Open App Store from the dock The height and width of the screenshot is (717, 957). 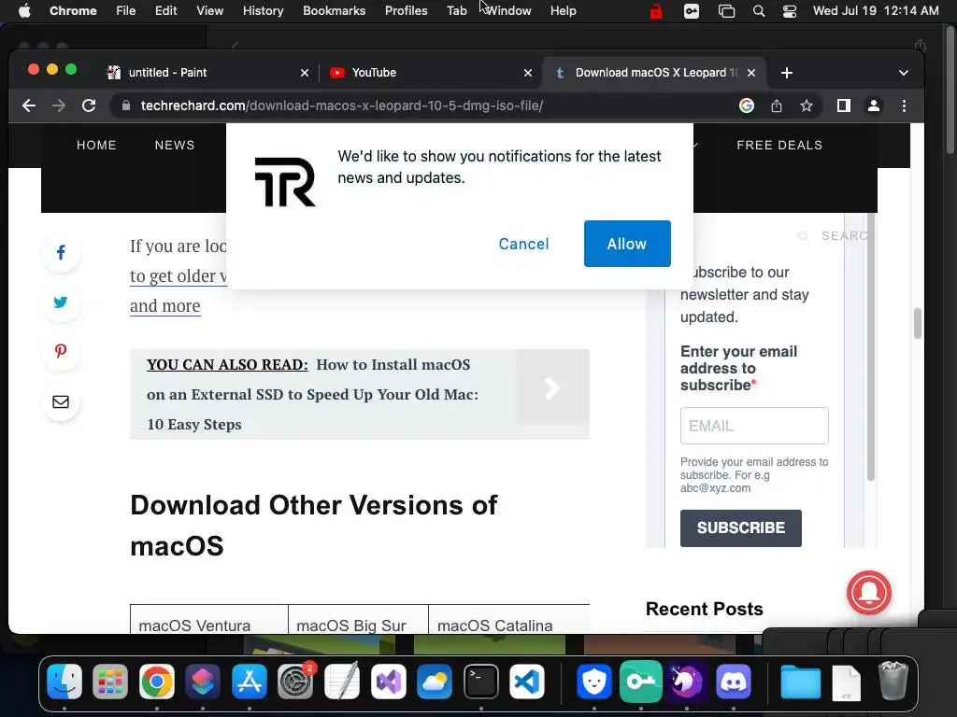(x=249, y=681)
